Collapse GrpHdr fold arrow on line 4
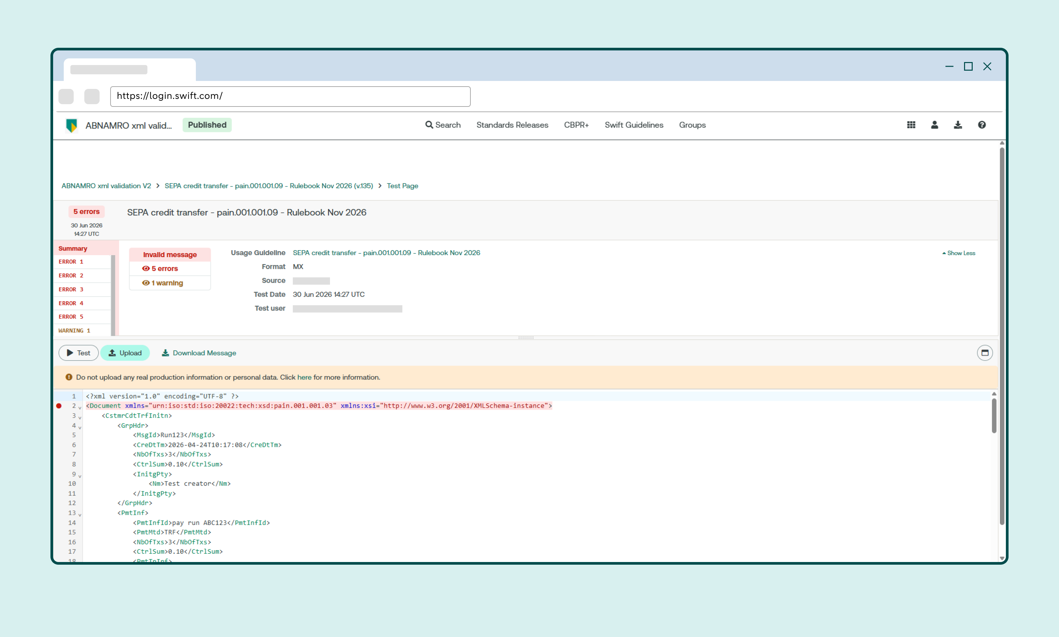This screenshot has width=1059, height=637. [x=80, y=427]
